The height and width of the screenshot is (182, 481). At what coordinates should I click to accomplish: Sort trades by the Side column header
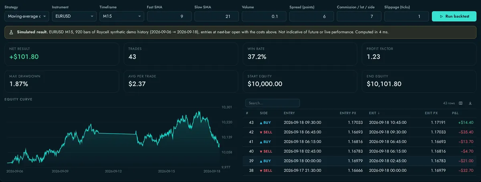tap(264, 113)
